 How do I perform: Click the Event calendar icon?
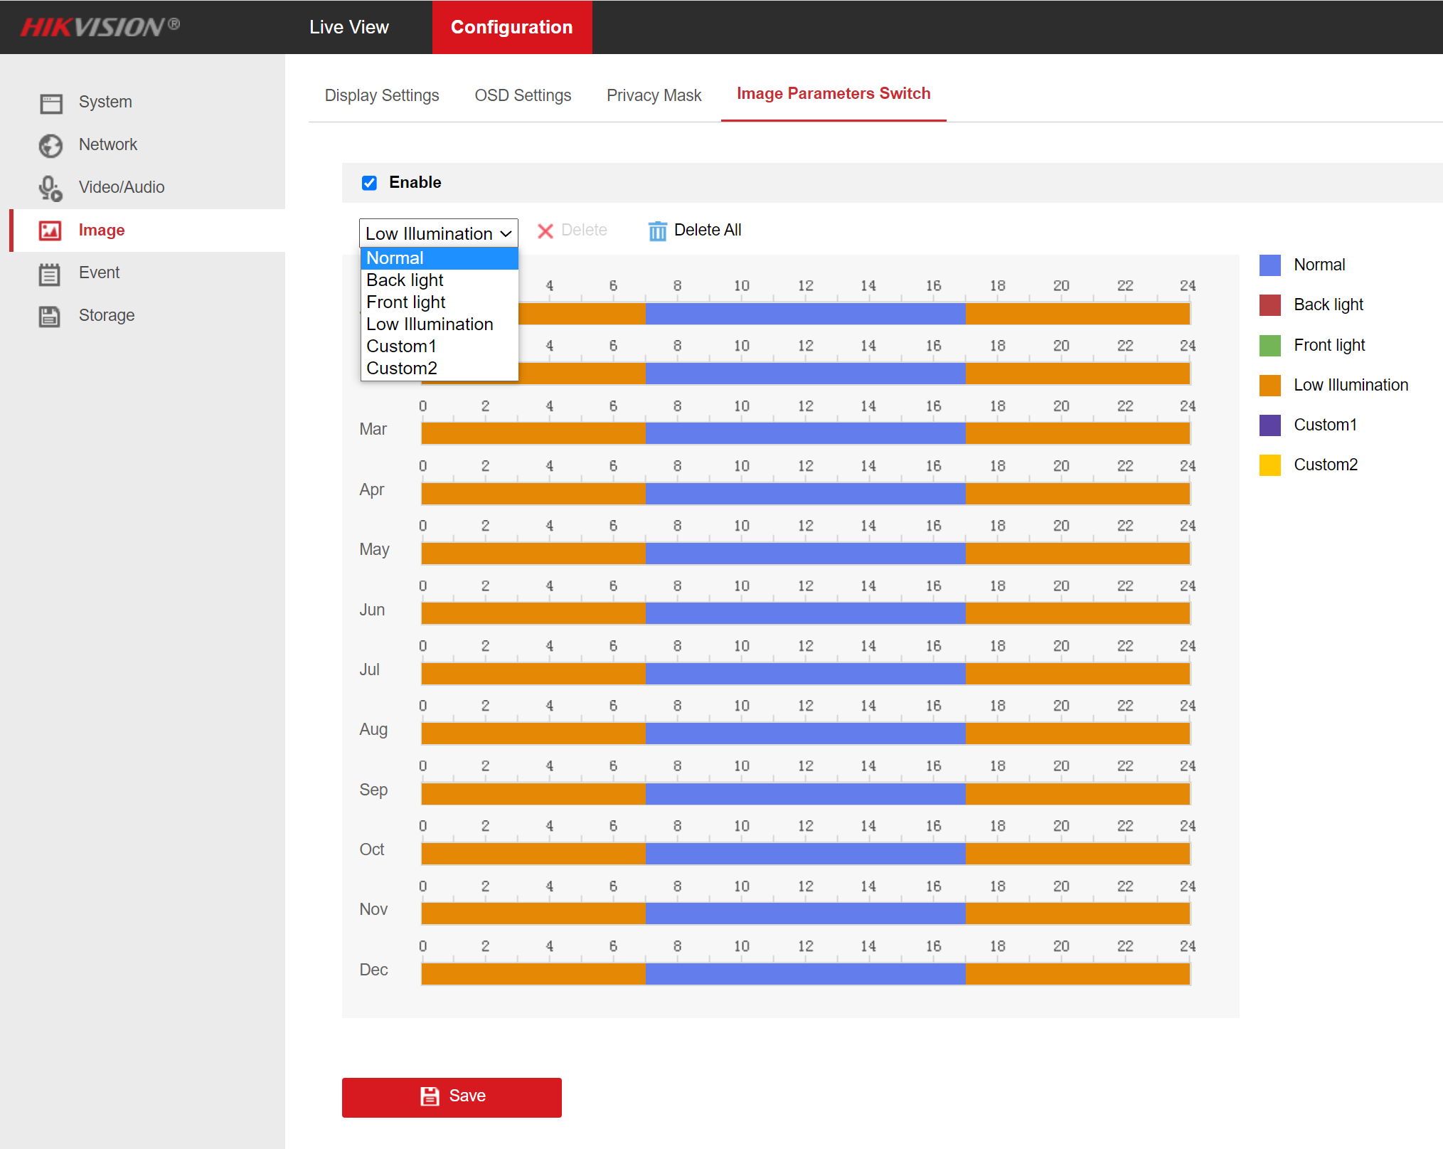pyautogui.click(x=49, y=273)
